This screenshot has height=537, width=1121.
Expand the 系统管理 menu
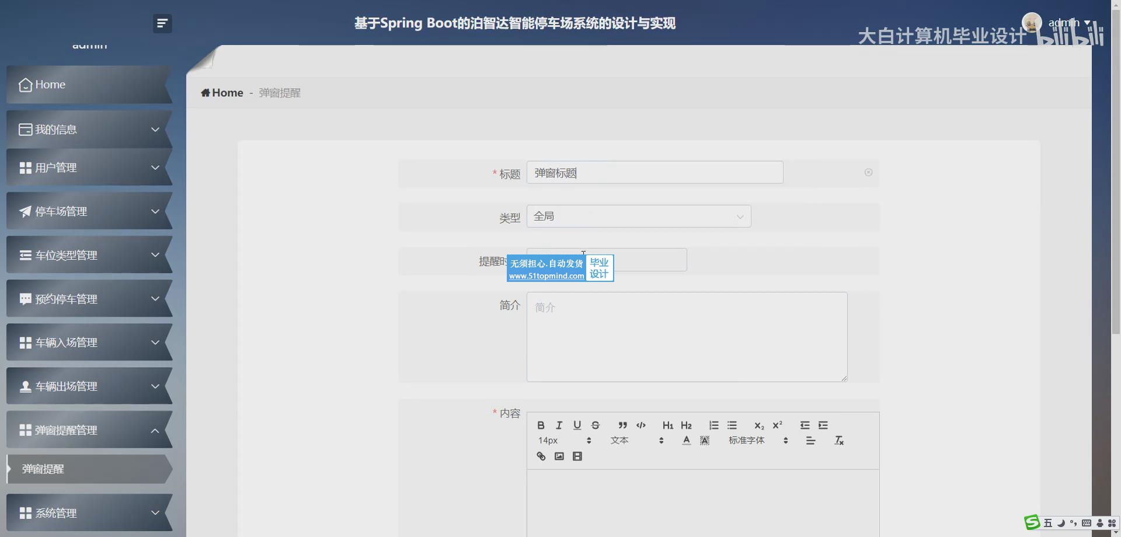[x=89, y=513]
